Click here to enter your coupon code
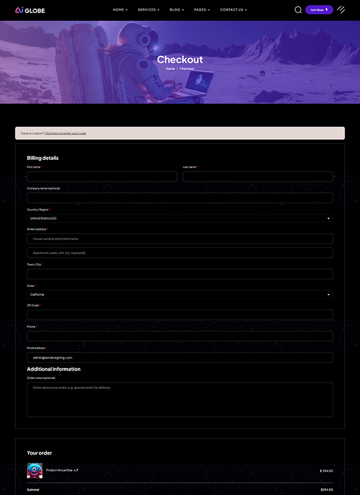The image size is (360, 495). click(x=66, y=133)
